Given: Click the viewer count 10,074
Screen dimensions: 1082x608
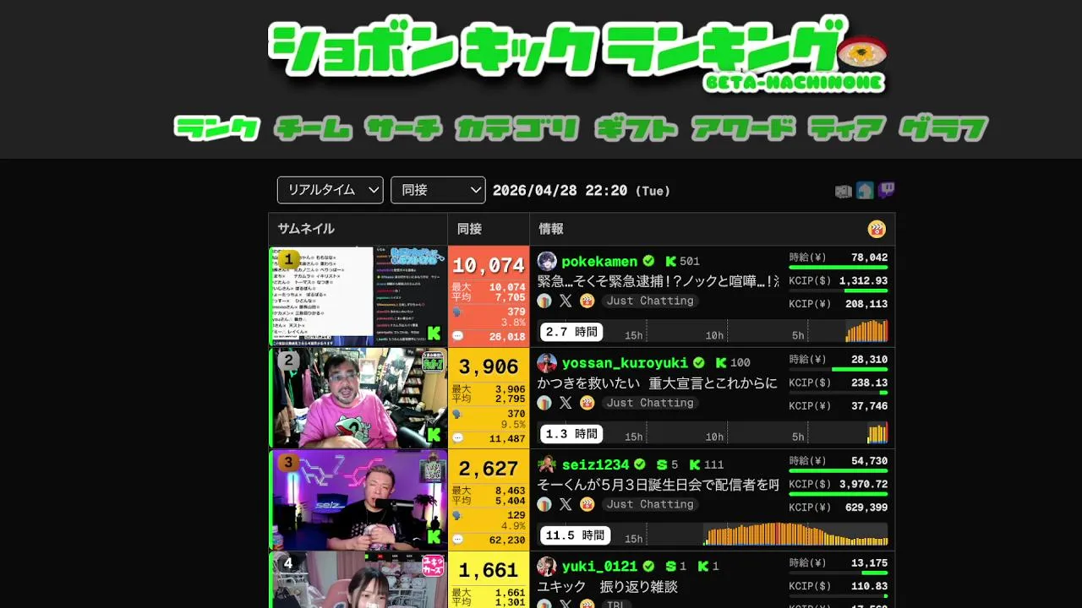Looking at the screenshot, I should 489,265.
